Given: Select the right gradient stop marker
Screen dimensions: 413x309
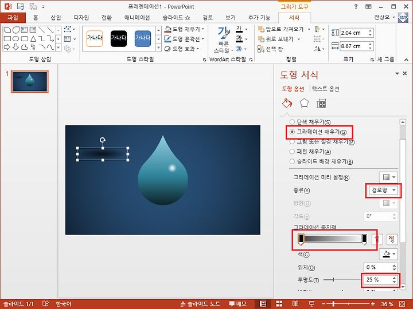Looking at the screenshot, I should click(364, 239).
